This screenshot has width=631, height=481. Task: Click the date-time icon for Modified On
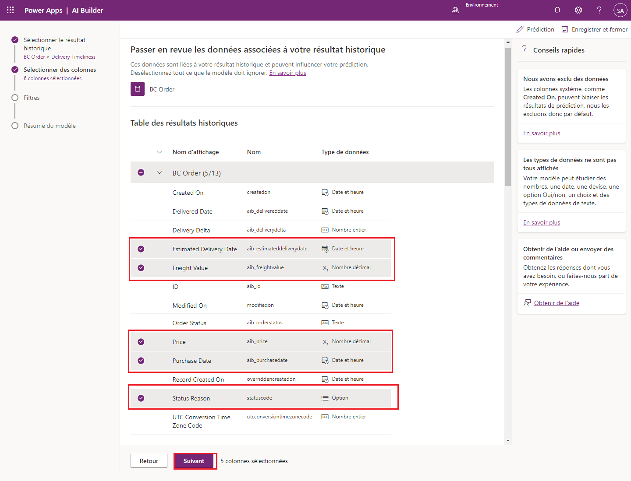(x=325, y=305)
